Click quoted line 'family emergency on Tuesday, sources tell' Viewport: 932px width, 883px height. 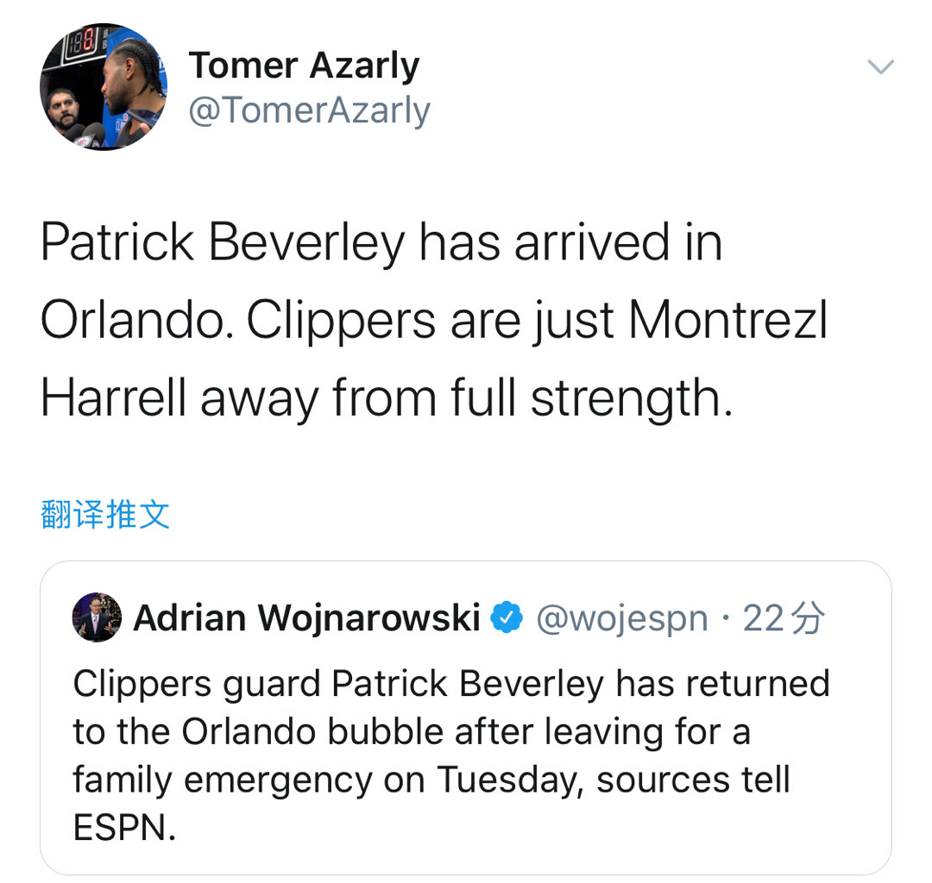pos(431,780)
